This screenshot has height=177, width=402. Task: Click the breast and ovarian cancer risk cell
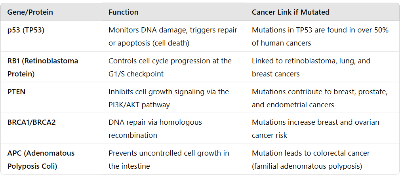pyautogui.click(x=315, y=129)
